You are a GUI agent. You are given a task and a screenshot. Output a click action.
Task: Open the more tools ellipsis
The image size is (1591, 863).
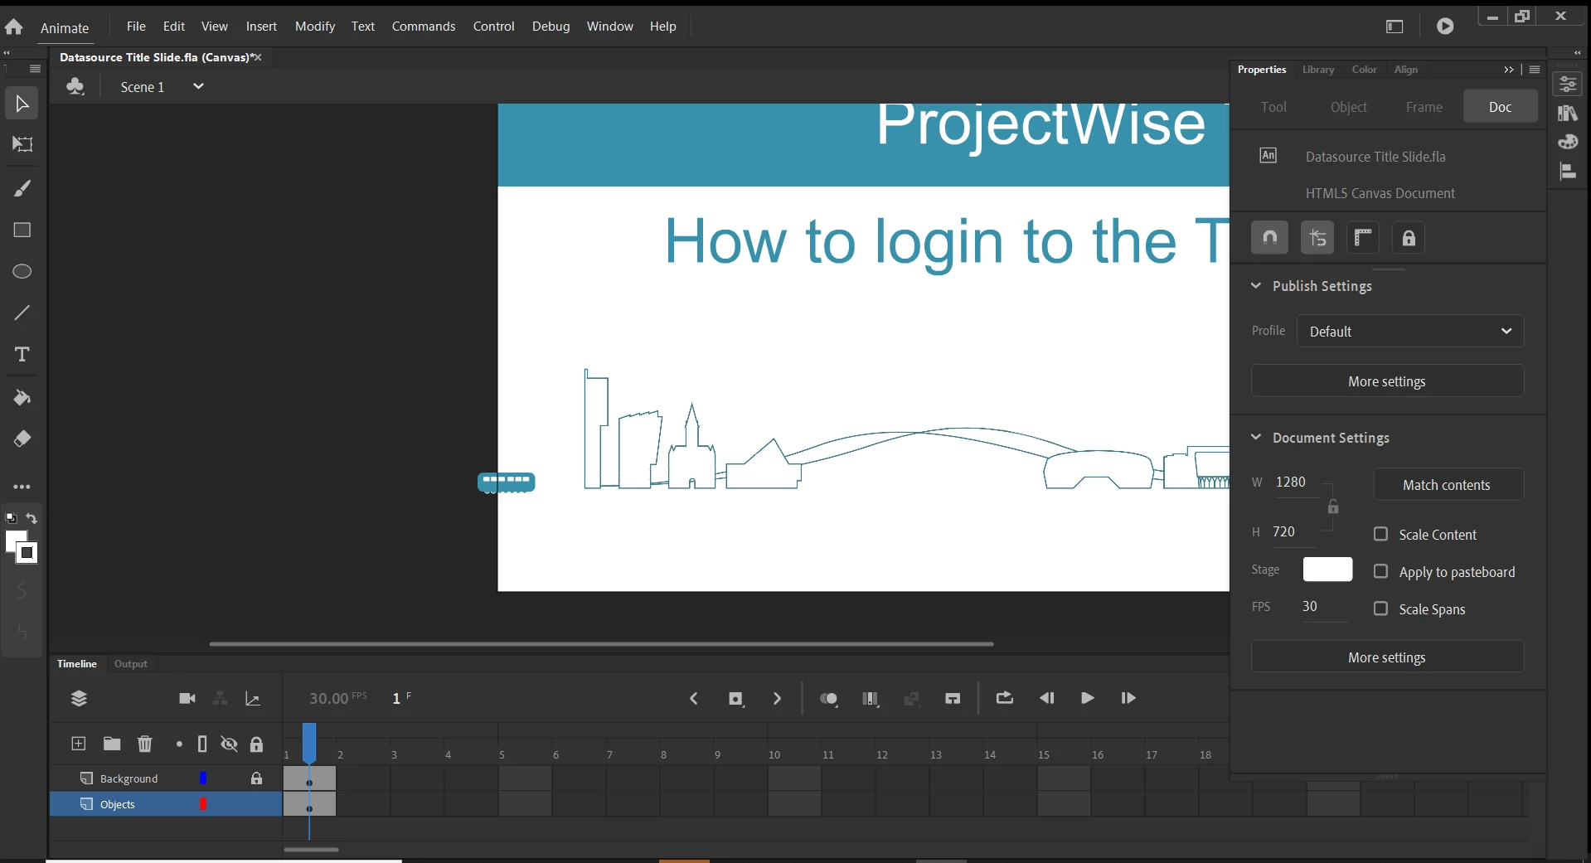[x=22, y=487]
